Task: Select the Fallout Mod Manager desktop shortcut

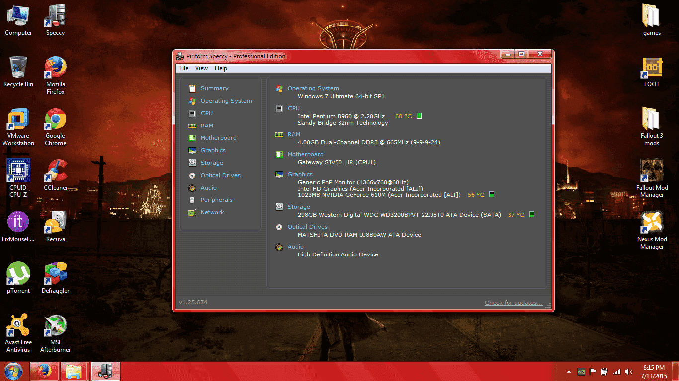Action: [x=652, y=179]
